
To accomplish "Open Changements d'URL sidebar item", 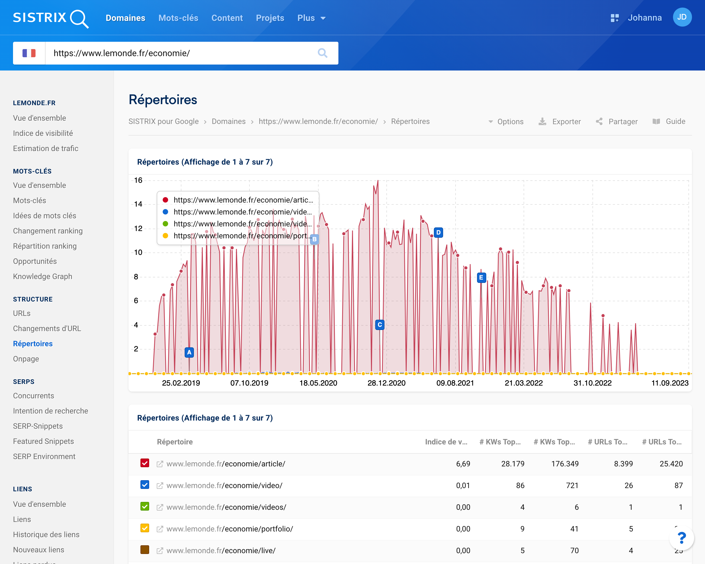I will point(47,328).
